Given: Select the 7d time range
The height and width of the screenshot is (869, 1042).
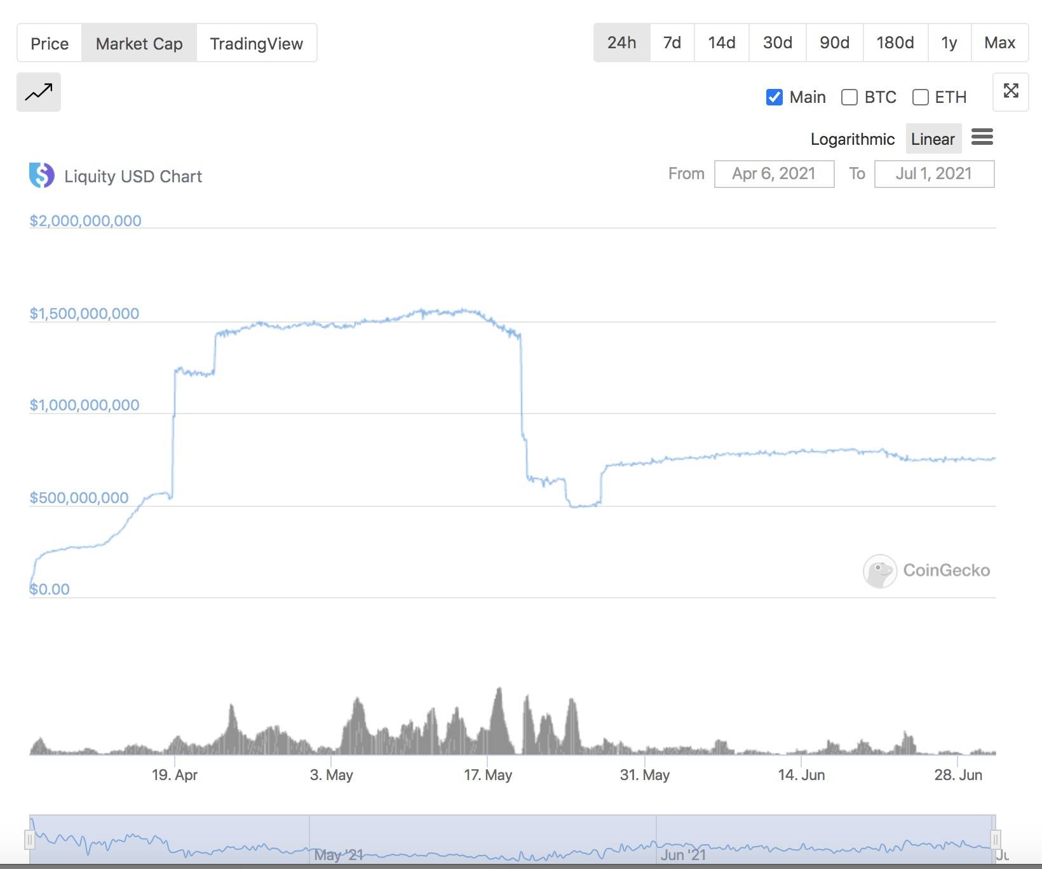Looking at the screenshot, I should (x=672, y=43).
